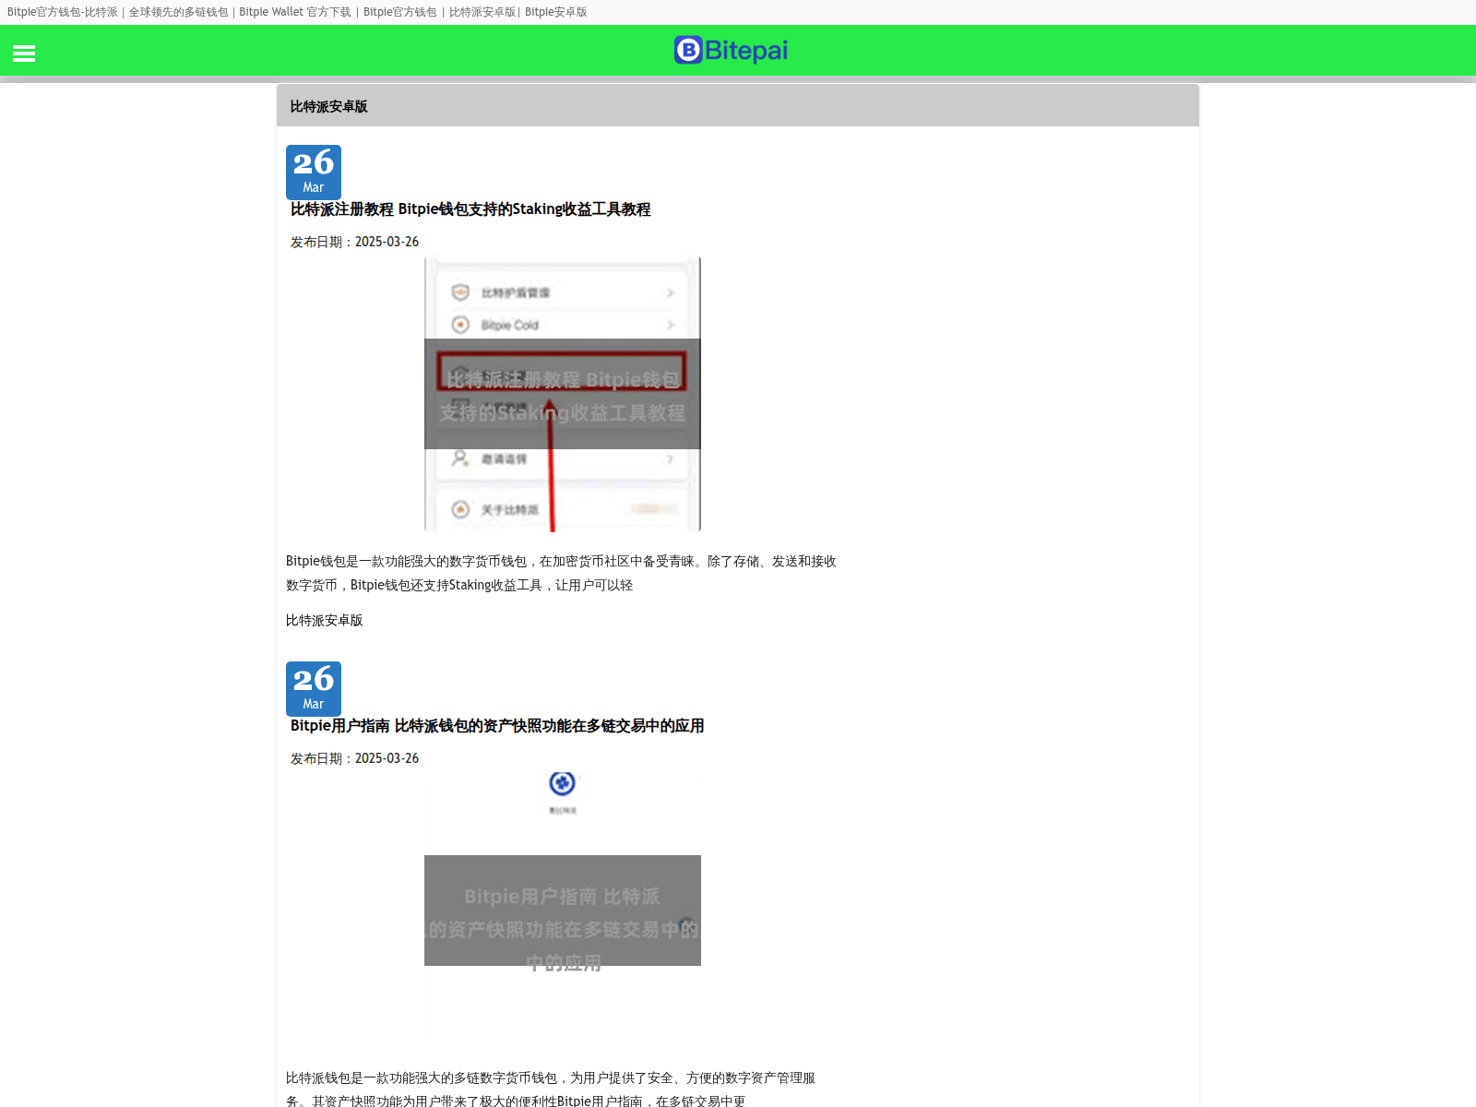Click the 比特派钱包是一款功能强大的多链 summary paragraph

click(x=551, y=1089)
